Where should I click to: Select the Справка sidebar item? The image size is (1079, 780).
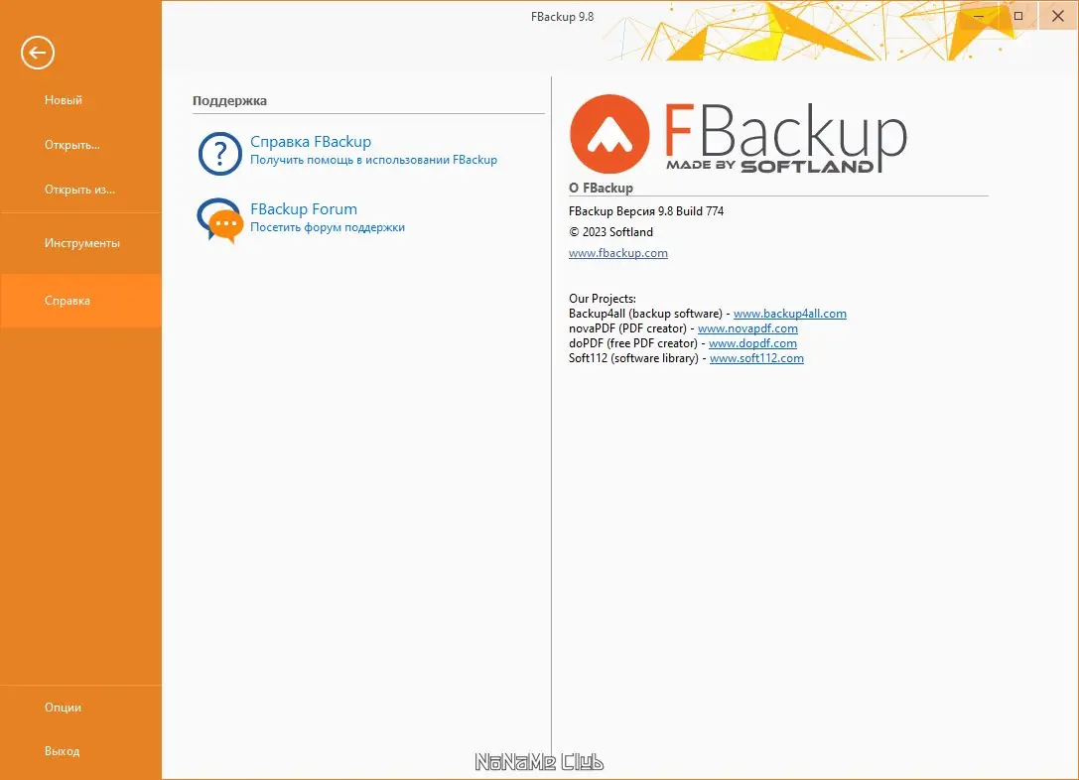pos(80,301)
